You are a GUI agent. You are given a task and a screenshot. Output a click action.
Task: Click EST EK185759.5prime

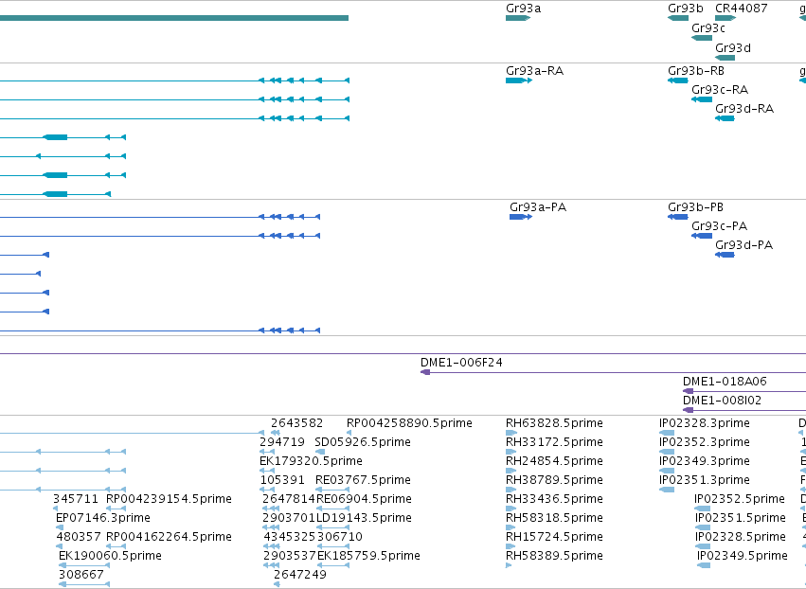333,565
